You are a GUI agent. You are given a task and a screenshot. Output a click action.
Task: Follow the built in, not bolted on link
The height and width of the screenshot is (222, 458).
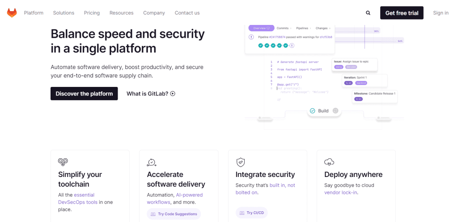pyautogui.click(x=265, y=189)
